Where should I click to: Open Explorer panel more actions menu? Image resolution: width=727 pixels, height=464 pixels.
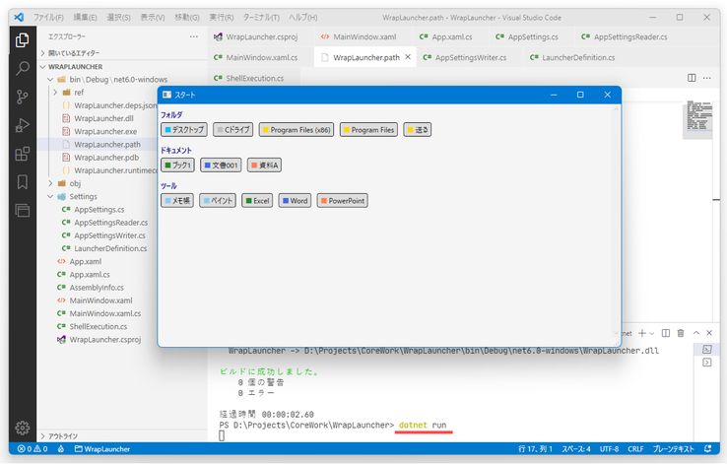click(194, 36)
